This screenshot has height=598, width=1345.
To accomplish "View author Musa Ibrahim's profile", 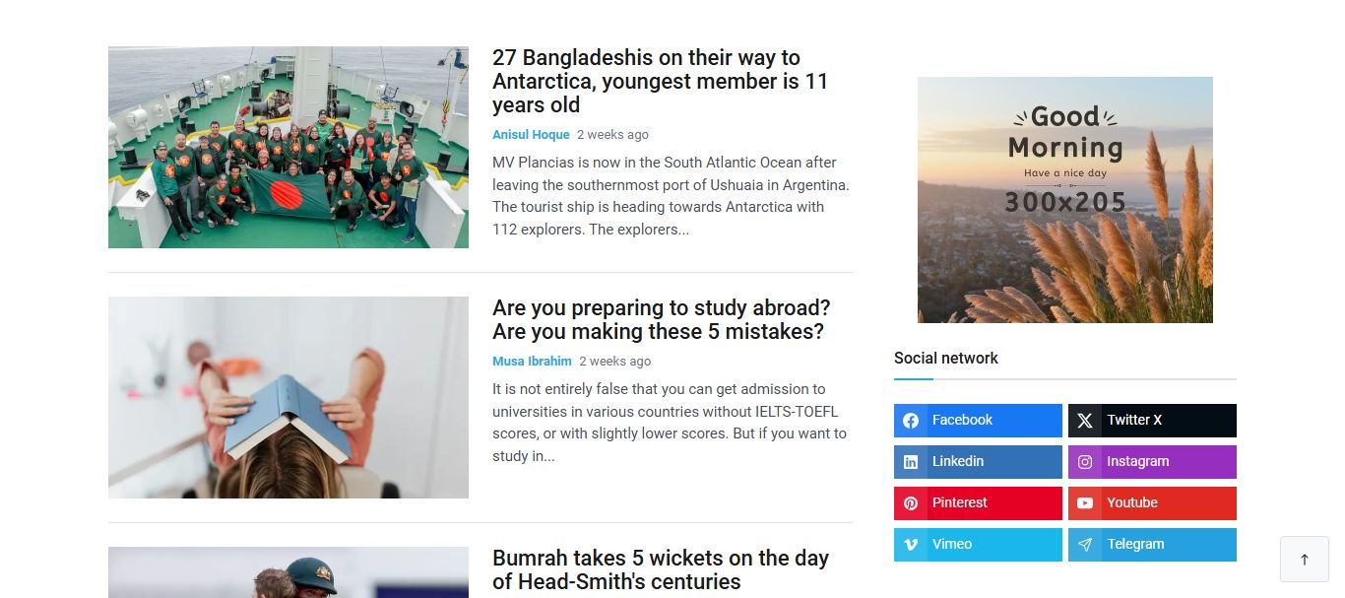I will [532, 362].
